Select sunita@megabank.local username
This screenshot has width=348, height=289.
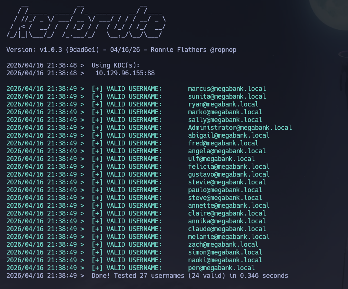[x=226, y=96]
